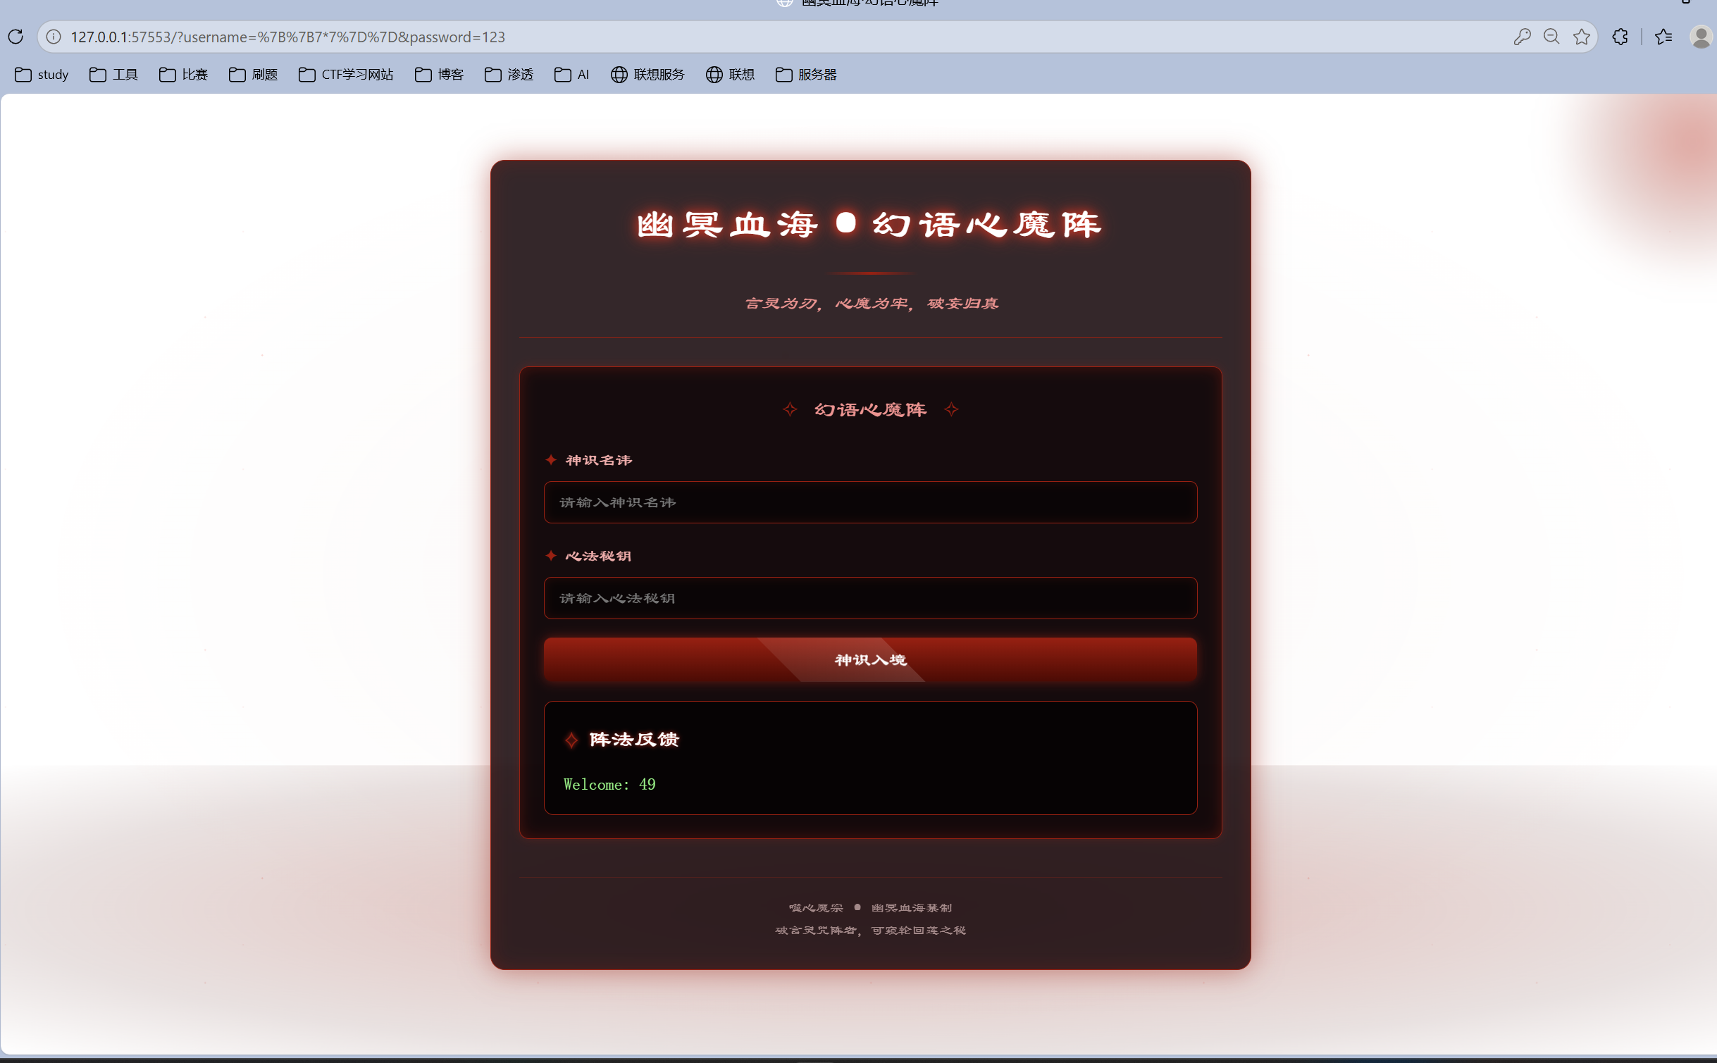Click the footer text 噬心魔宗 · 幽冥血海禁制
This screenshot has width=1717, height=1063.
point(870,908)
